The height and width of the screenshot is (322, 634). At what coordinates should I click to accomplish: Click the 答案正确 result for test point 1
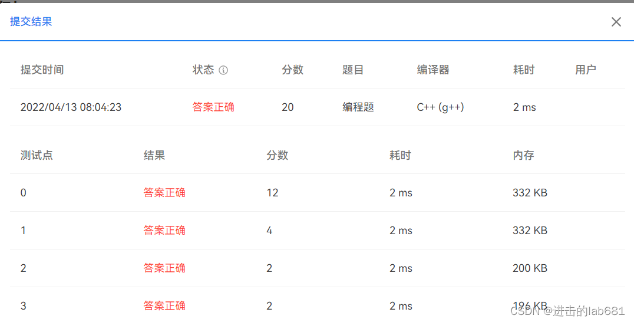(x=164, y=230)
